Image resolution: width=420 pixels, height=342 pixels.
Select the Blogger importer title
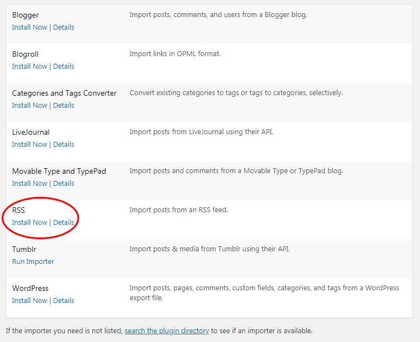tap(25, 15)
